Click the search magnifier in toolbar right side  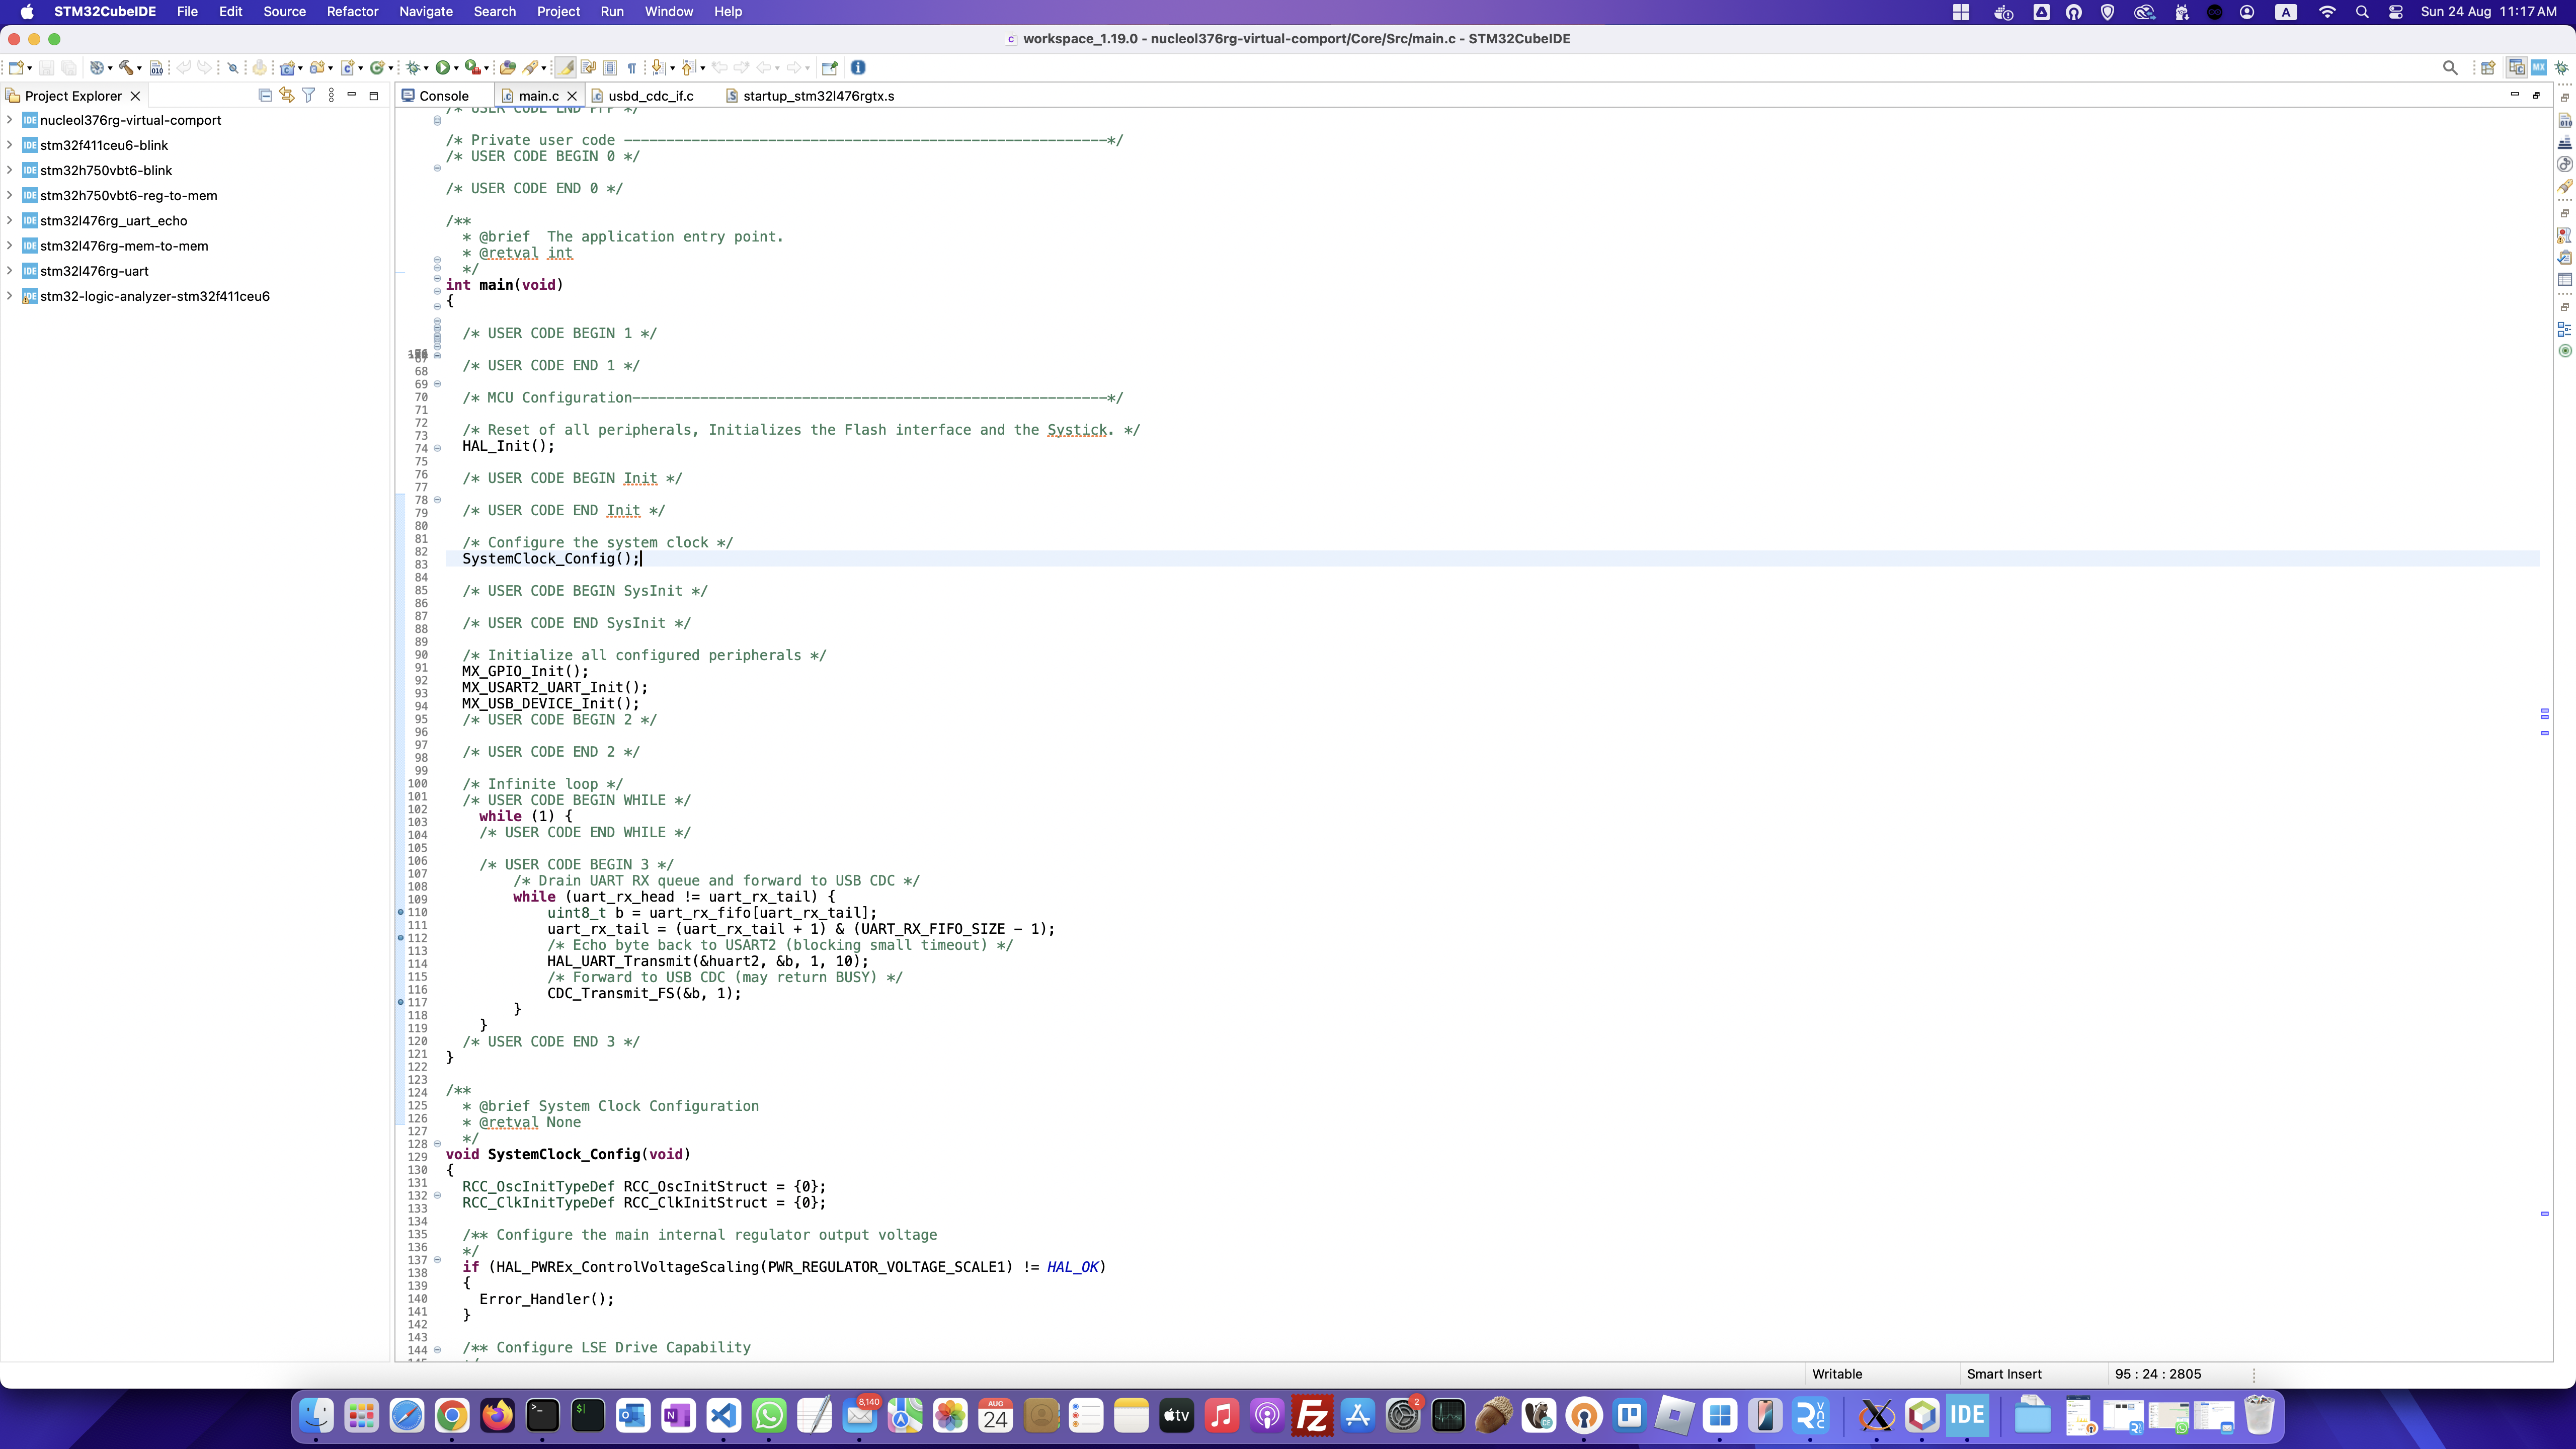click(x=2450, y=68)
